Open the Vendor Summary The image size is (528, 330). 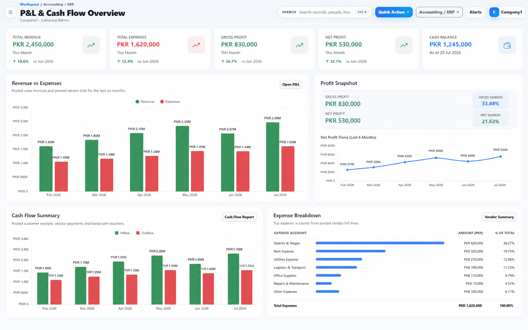[499, 217]
